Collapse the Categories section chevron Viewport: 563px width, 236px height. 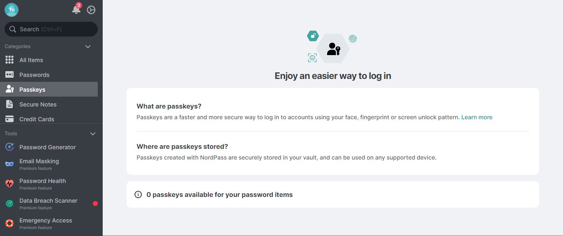click(88, 46)
